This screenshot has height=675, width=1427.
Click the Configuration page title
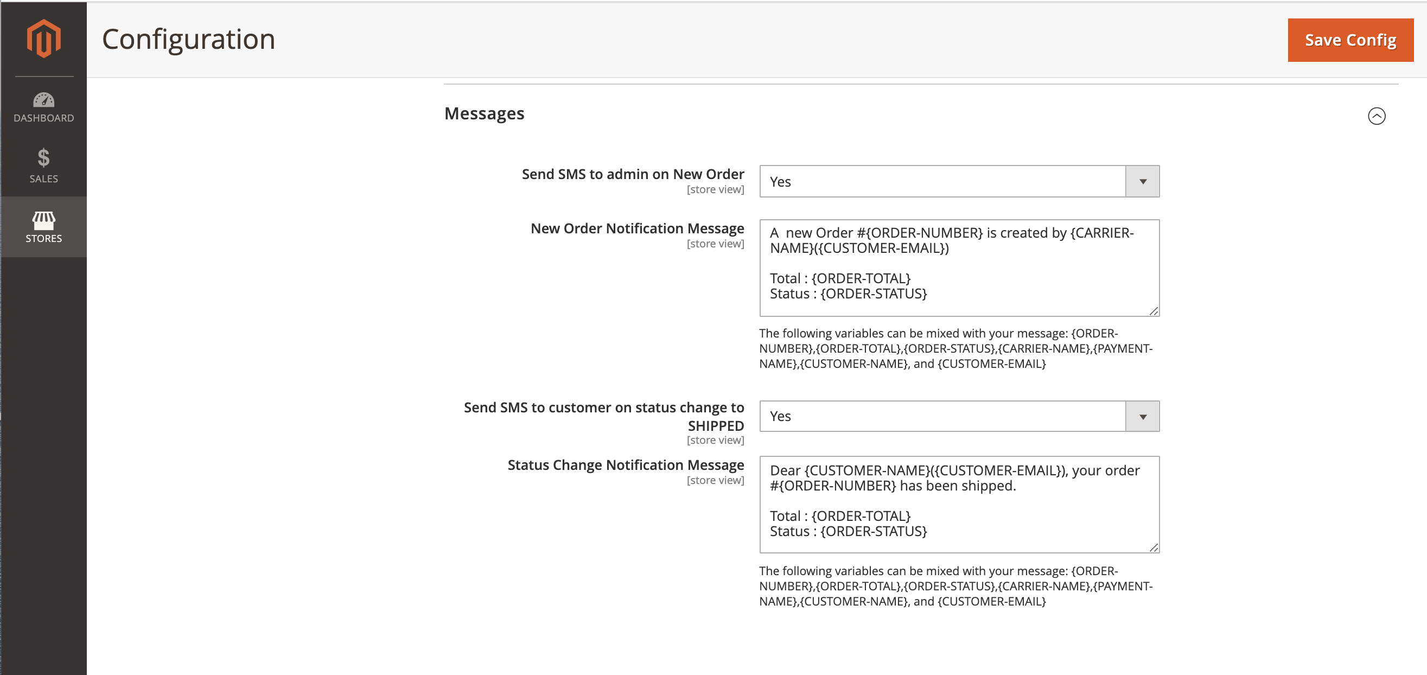pyautogui.click(x=188, y=40)
